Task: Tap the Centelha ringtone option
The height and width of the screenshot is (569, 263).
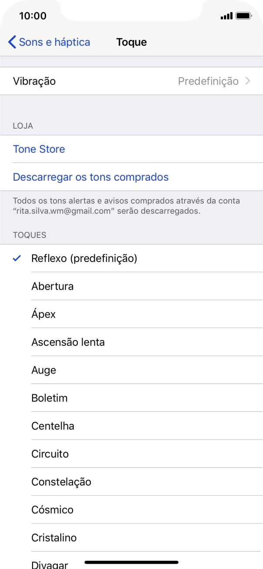Action: coord(53,426)
